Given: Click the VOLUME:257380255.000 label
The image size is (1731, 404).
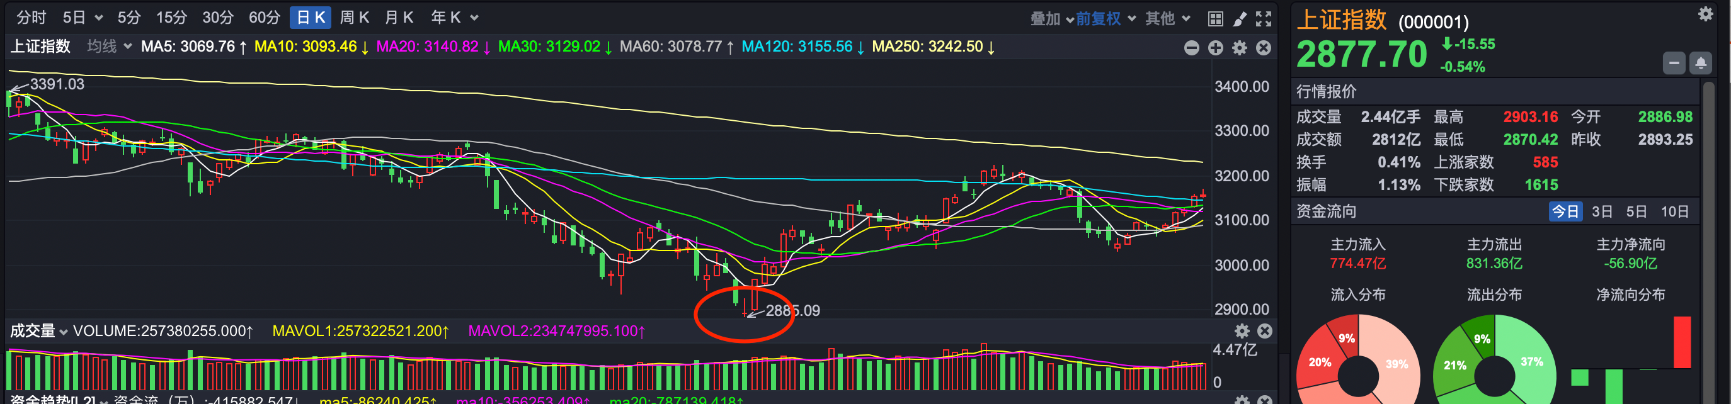Looking at the screenshot, I should 163,331.
